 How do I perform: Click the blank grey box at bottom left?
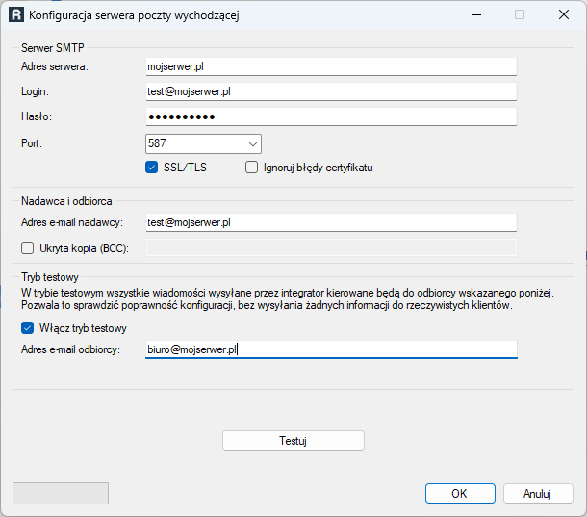pyautogui.click(x=60, y=493)
